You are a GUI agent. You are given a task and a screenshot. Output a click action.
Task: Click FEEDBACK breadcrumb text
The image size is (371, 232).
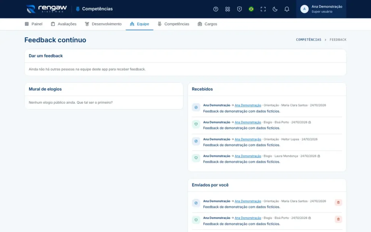tap(338, 40)
